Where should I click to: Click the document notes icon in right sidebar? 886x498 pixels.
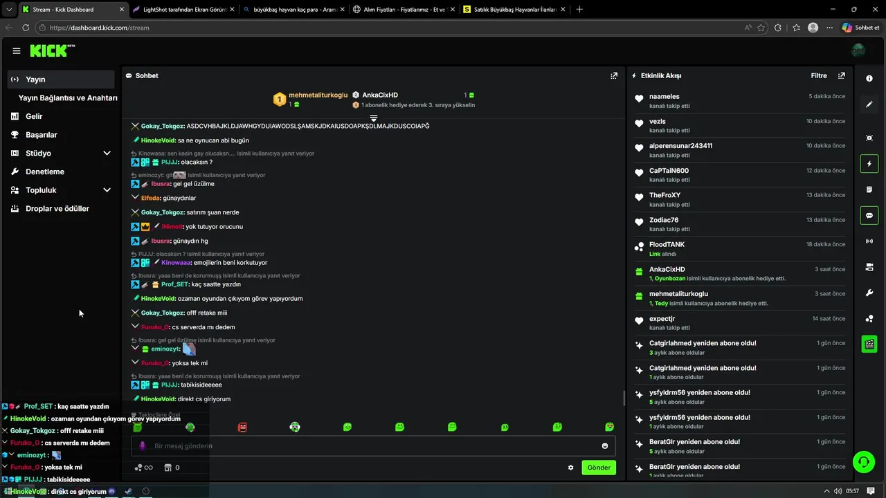pyautogui.click(x=869, y=190)
